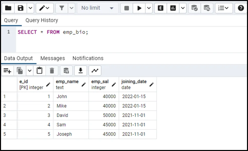This screenshot has width=248, height=151.
Task: Expand the Execute options dropdown arrow
Action: click(149, 8)
